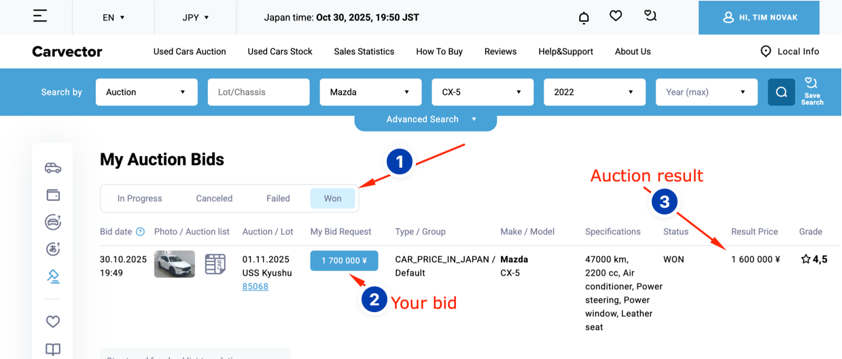Click the Carvector logo
Image resolution: width=842 pixels, height=359 pixels.
coord(67,52)
